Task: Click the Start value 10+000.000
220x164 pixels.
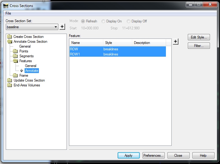Action: [x=90, y=28]
